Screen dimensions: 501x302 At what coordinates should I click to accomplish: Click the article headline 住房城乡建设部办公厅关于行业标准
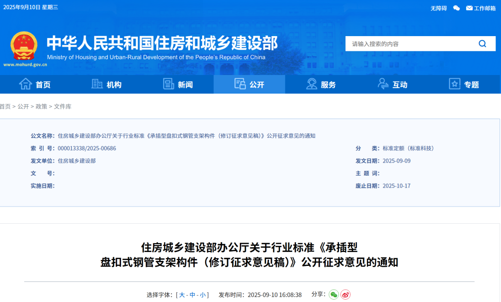(249, 254)
